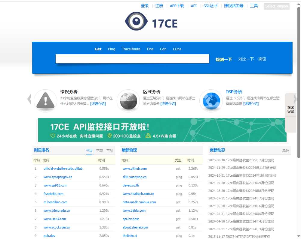Screen dimensions: 301x239
Task: Open the 在线客服 side widget
Action: point(290,109)
